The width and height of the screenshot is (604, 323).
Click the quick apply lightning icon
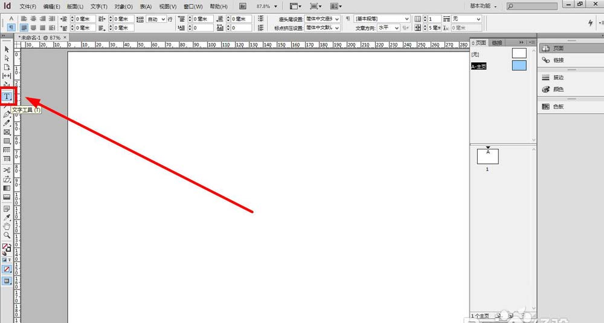coord(590,23)
